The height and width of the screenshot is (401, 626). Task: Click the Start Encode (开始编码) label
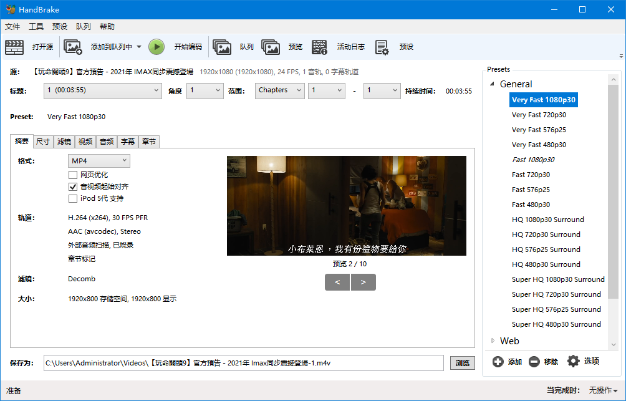coord(188,47)
